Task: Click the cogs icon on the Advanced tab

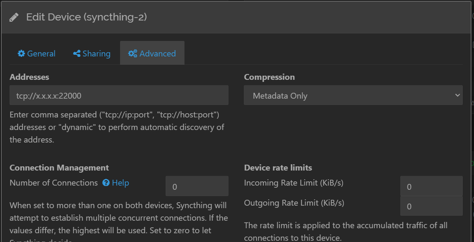Action: click(133, 53)
